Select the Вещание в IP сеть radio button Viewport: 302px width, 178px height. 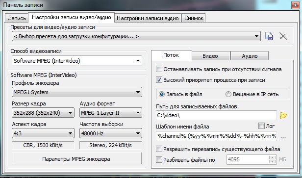click(228, 94)
